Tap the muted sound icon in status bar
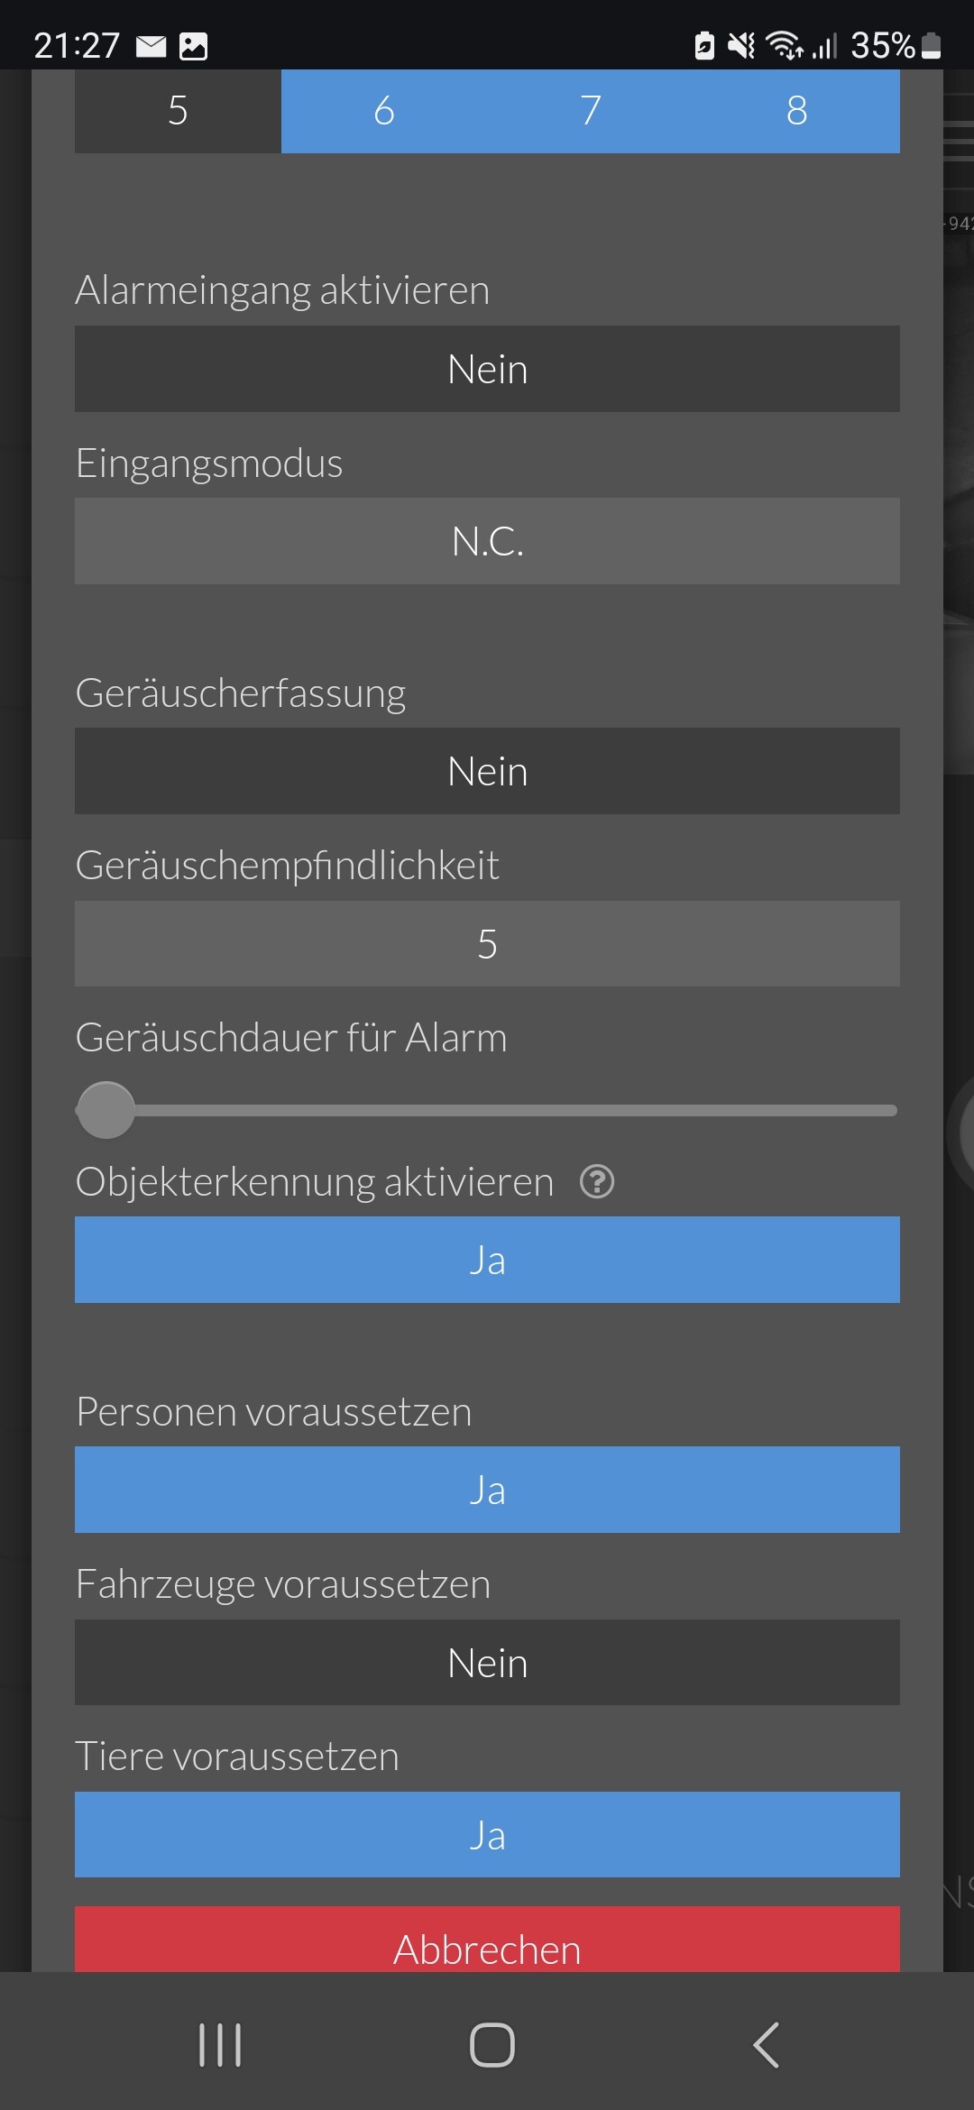Screen dimensions: 974x2110 point(741,45)
